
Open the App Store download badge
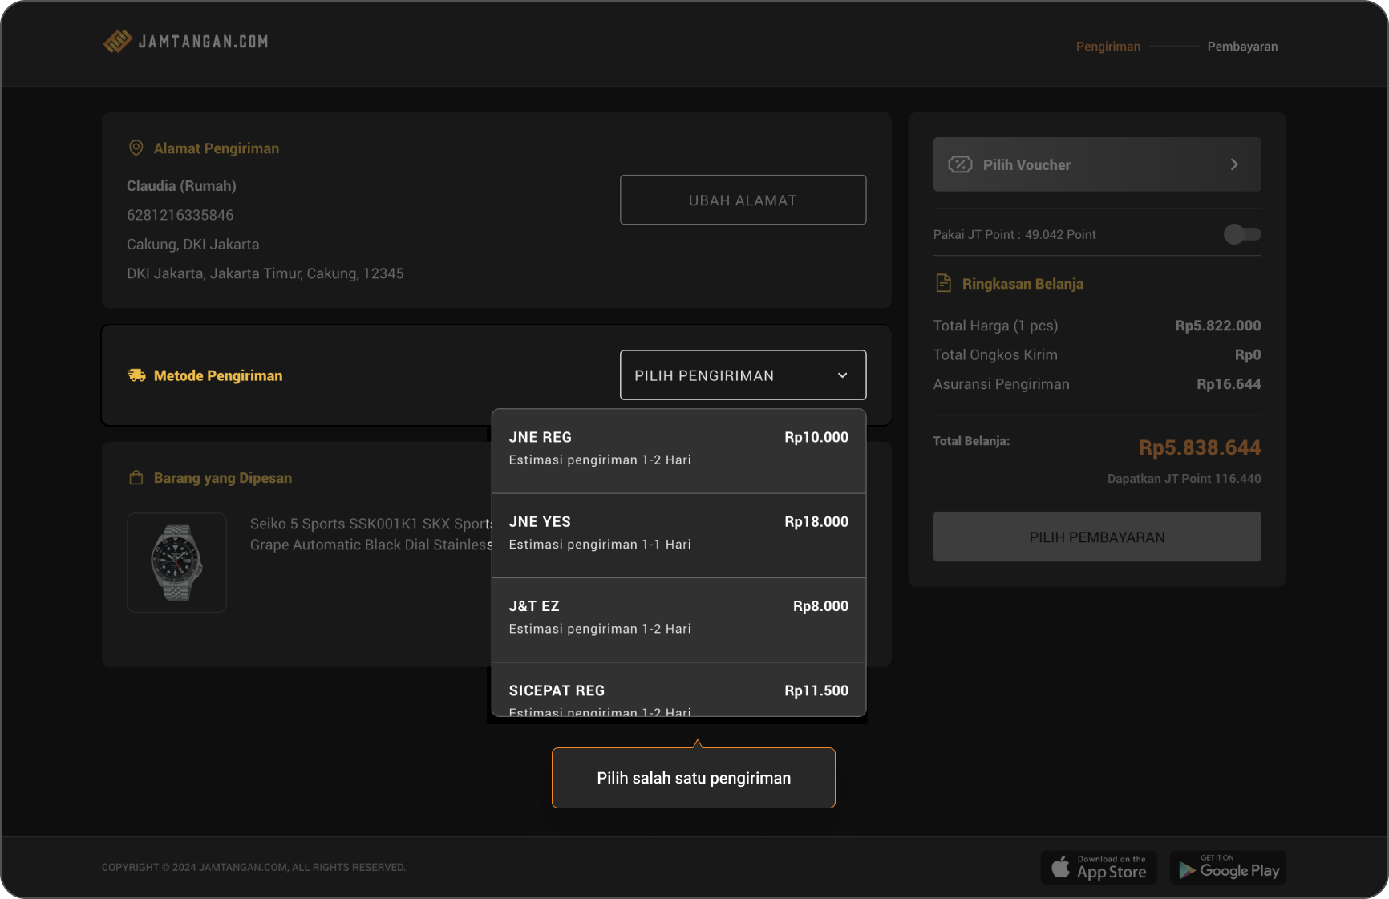pyautogui.click(x=1099, y=868)
